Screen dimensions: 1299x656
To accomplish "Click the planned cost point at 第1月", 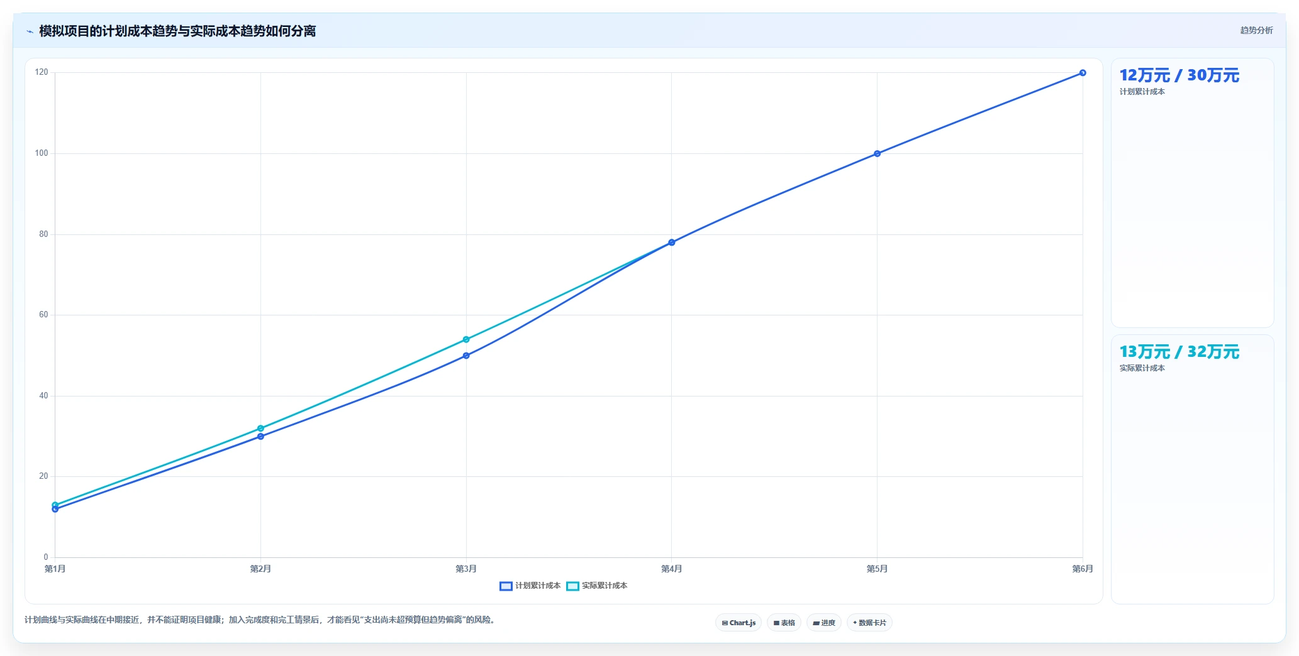I will (55, 509).
